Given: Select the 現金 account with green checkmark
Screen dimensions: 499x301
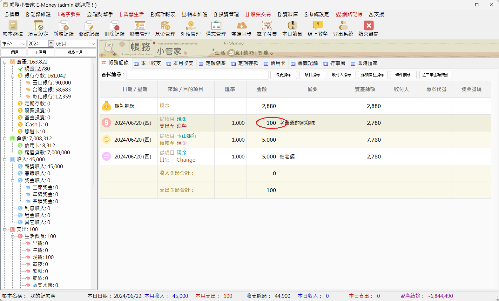Looking at the screenshot, I should [x=37, y=69].
